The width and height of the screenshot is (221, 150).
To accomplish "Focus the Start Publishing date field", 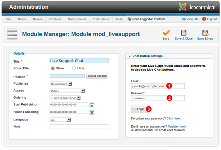I will coord(69,104).
